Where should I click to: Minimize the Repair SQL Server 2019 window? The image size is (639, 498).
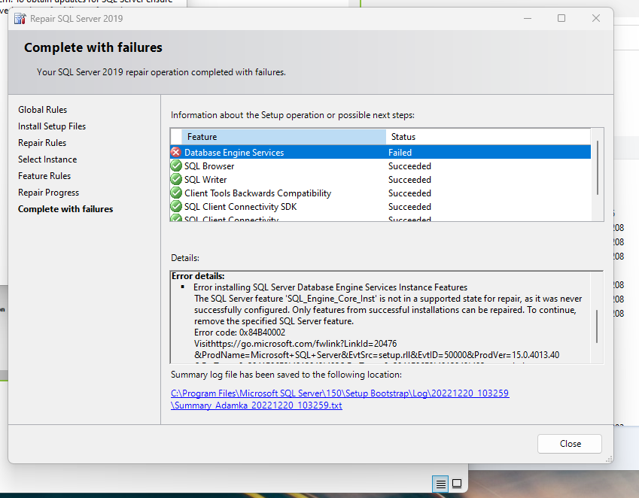[528, 18]
